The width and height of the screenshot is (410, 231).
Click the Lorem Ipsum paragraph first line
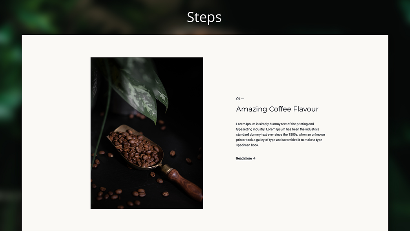[275, 124]
